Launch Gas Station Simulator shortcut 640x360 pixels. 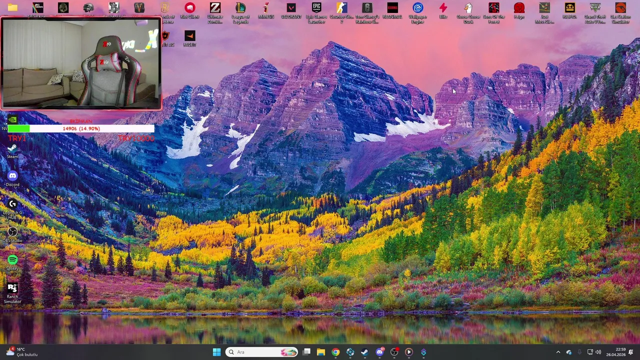620,13
